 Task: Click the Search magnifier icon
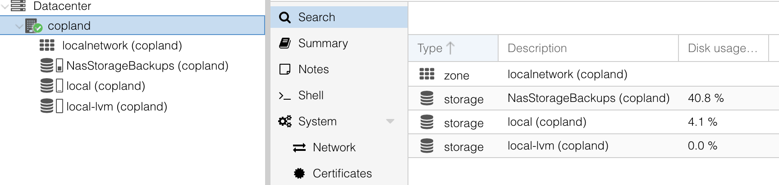pyautogui.click(x=285, y=18)
